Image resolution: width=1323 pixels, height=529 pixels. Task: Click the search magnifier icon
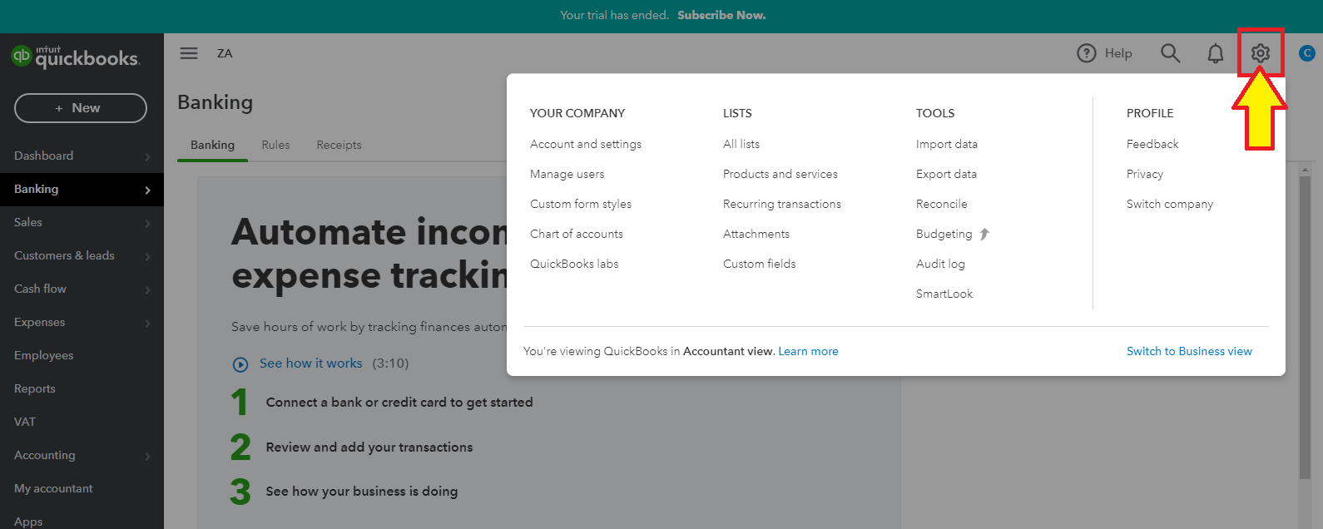1170,53
